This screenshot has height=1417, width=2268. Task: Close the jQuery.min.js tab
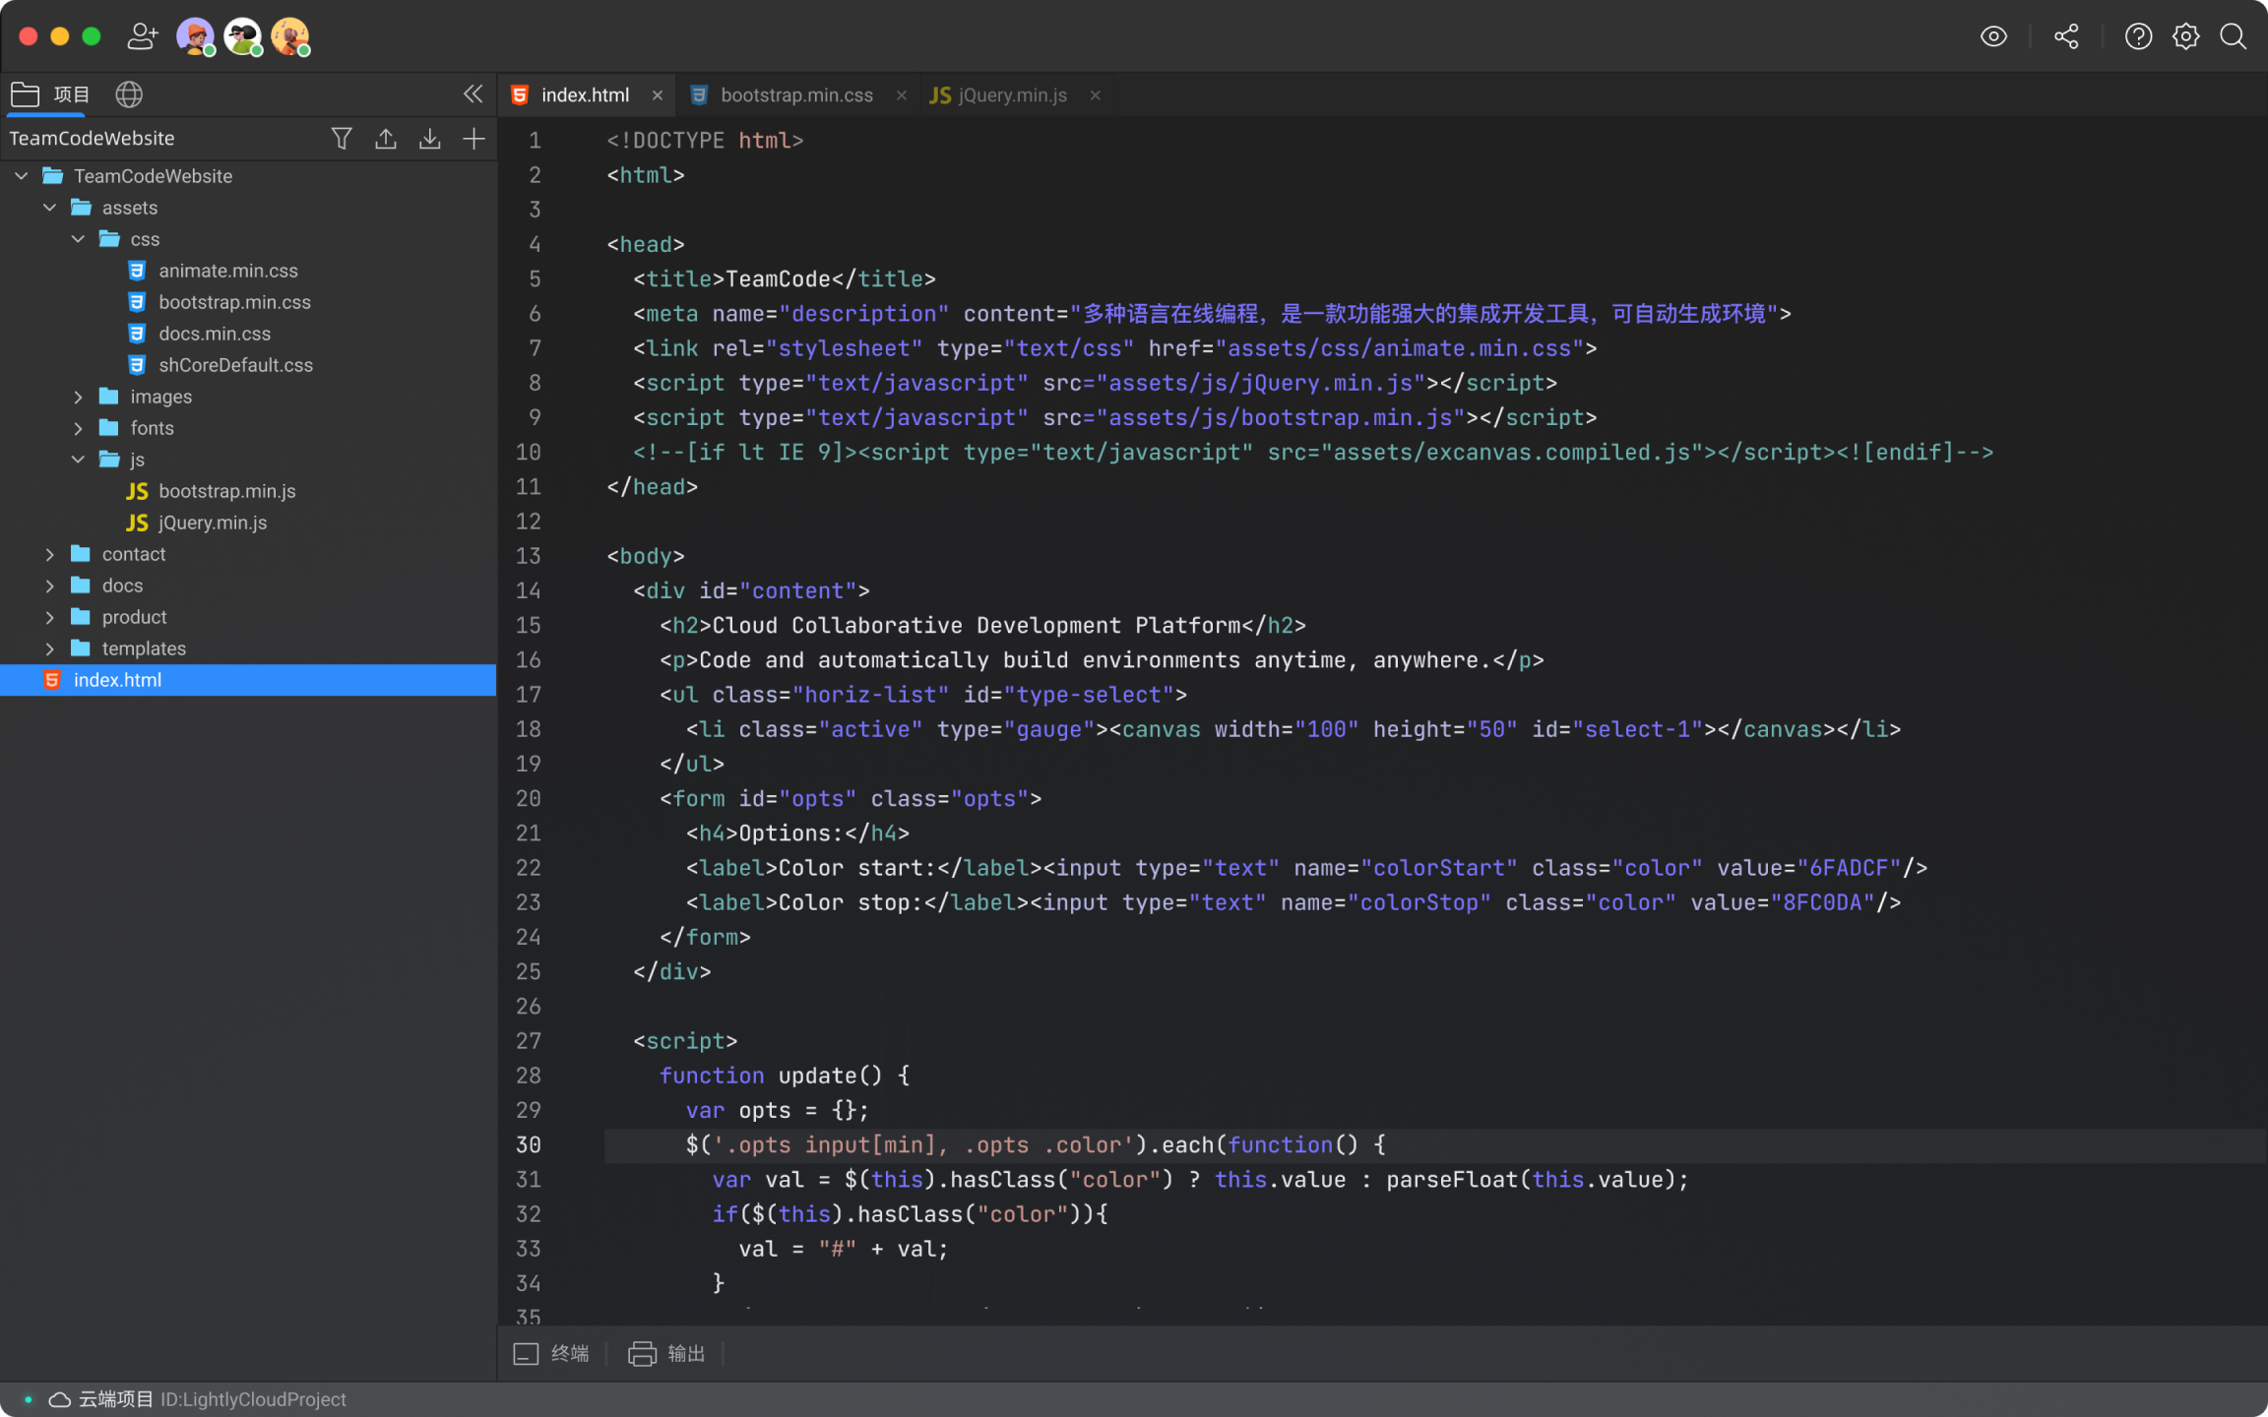coord(1095,95)
